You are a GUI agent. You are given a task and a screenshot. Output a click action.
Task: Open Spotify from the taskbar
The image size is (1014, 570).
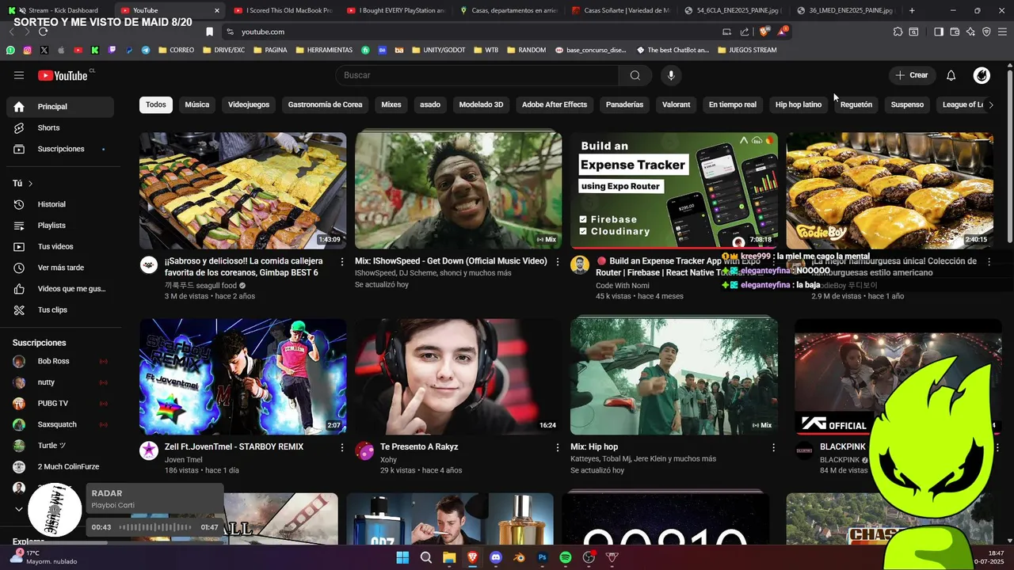(x=566, y=557)
